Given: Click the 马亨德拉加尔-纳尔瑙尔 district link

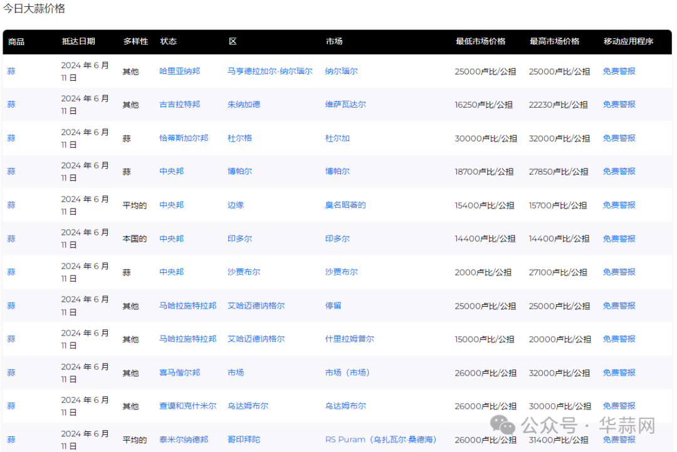Looking at the screenshot, I should (270, 71).
